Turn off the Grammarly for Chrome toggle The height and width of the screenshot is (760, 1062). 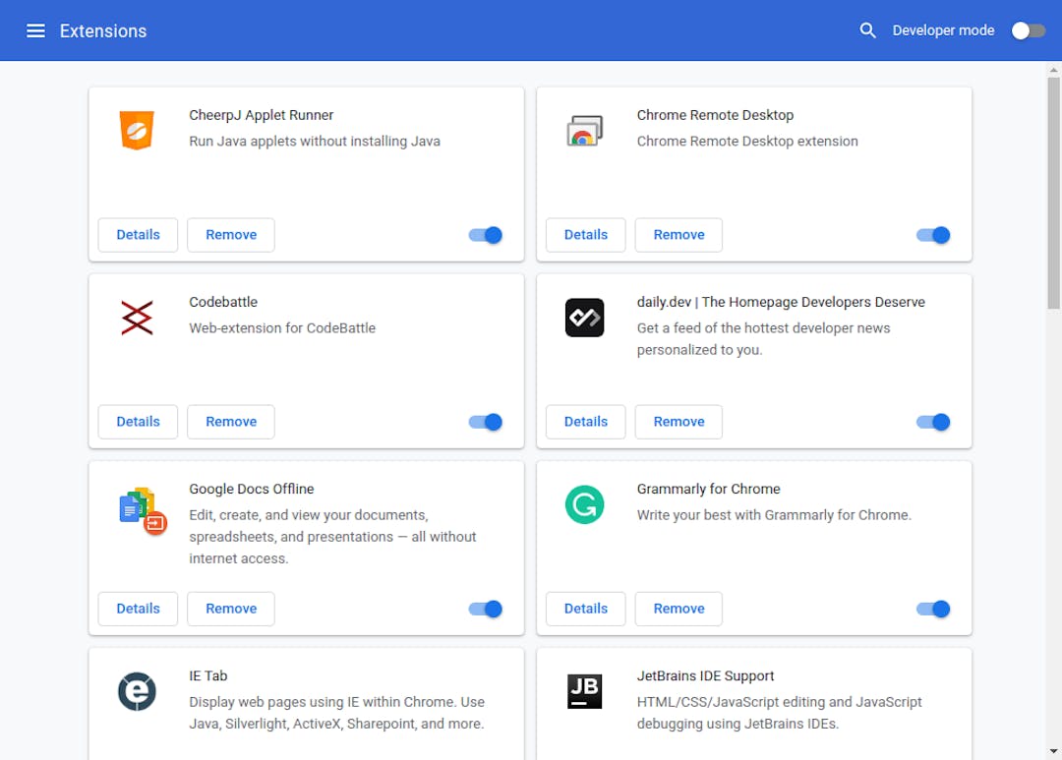click(x=933, y=609)
